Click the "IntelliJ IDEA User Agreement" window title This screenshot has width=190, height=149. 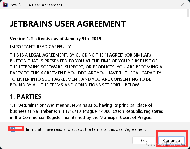36,5
